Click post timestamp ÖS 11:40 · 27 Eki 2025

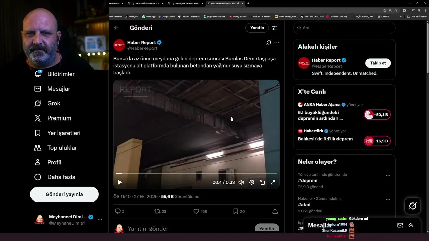tap(135, 197)
